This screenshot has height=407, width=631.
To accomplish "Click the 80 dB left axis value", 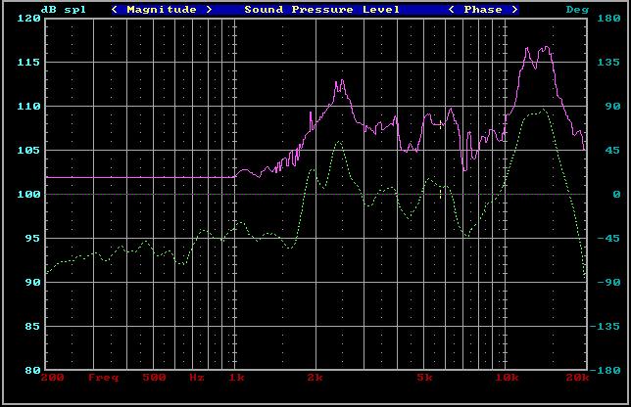I will pos(33,370).
